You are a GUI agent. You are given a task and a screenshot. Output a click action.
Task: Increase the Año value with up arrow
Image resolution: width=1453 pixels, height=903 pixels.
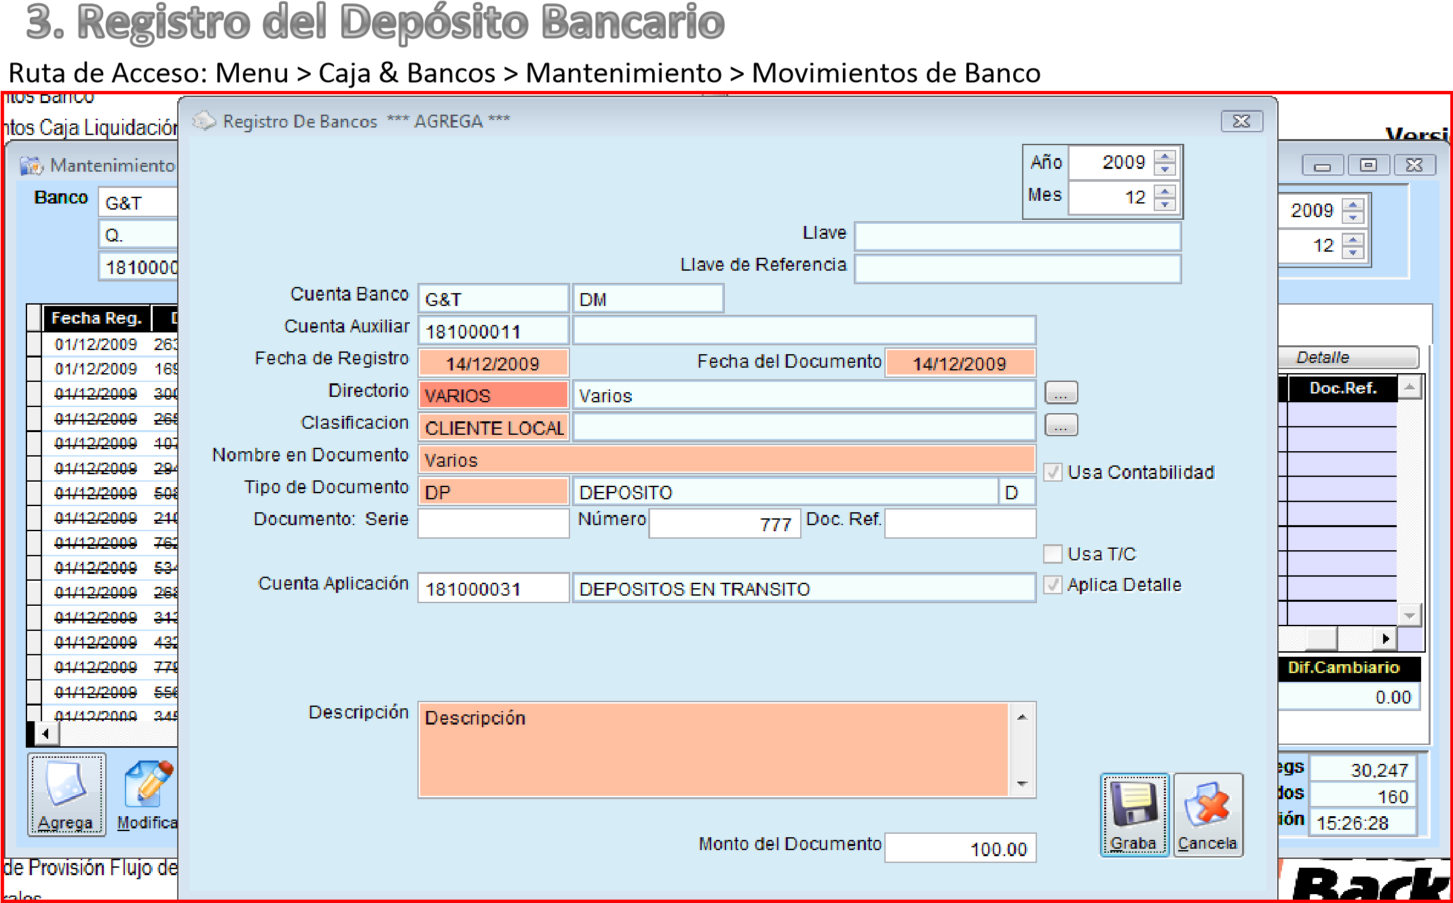[1165, 157]
